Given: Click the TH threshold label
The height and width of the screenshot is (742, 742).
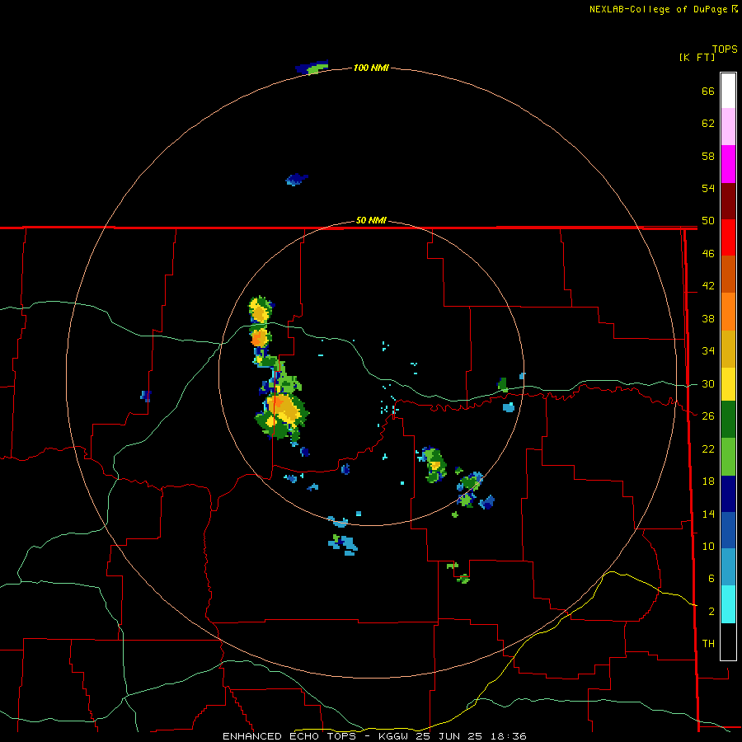Looking at the screenshot, I should (708, 644).
